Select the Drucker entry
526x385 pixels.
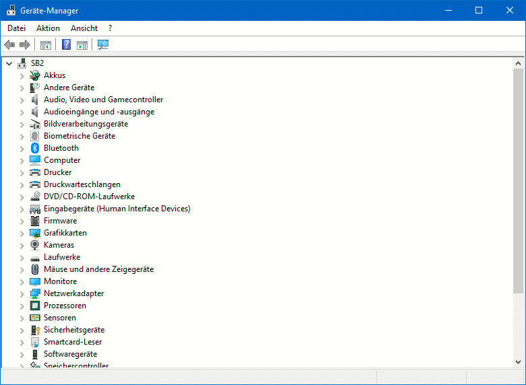(58, 172)
